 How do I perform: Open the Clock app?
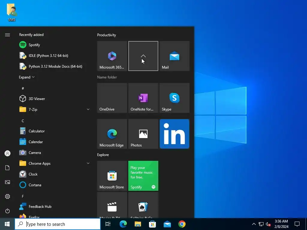(54, 174)
